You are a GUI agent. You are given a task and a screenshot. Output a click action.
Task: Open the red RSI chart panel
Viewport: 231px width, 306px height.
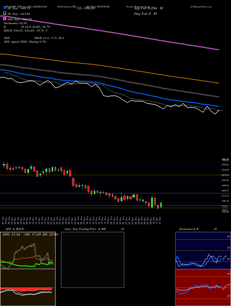tap(203, 287)
